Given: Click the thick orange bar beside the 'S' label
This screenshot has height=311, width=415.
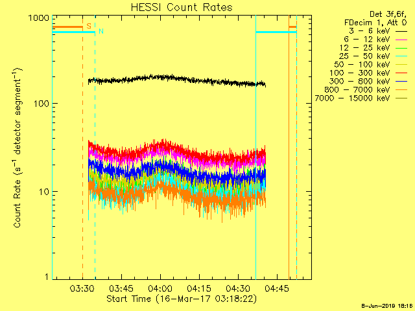Looking at the screenshot, I should coord(67,27).
